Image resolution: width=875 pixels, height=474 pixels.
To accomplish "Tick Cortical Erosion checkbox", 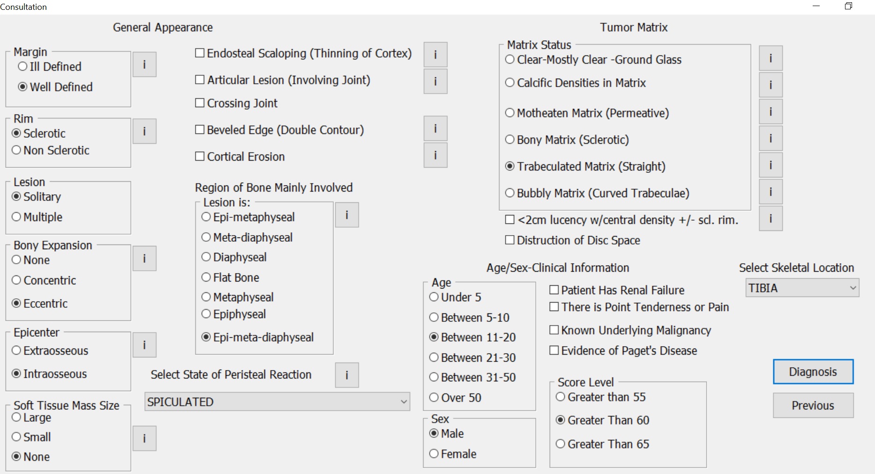I will pos(240,156).
